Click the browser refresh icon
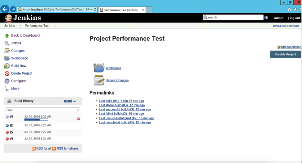This screenshot has height=163, width=302. [95, 9]
